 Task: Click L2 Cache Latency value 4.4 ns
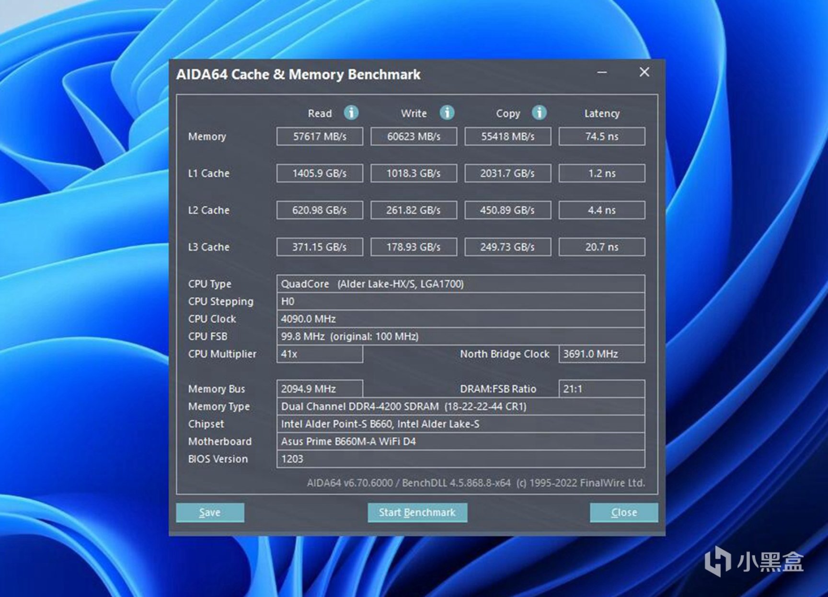(602, 210)
